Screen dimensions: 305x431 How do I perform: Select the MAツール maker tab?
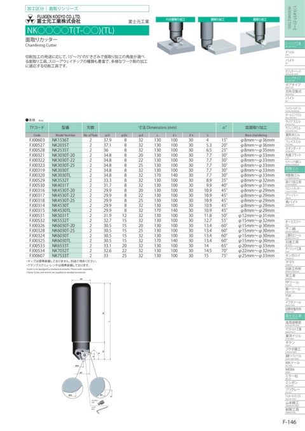[294, 364]
